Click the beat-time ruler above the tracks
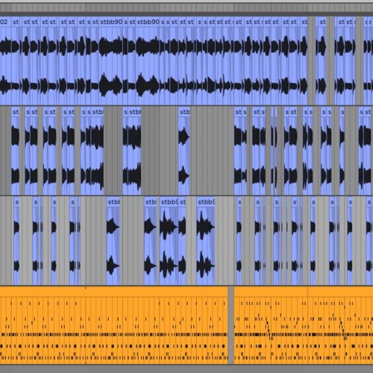The height and width of the screenshot is (373, 373). pos(186,7)
